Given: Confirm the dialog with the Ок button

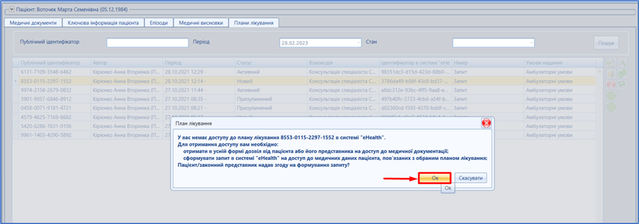Looking at the screenshot, I should coord(435,178).
